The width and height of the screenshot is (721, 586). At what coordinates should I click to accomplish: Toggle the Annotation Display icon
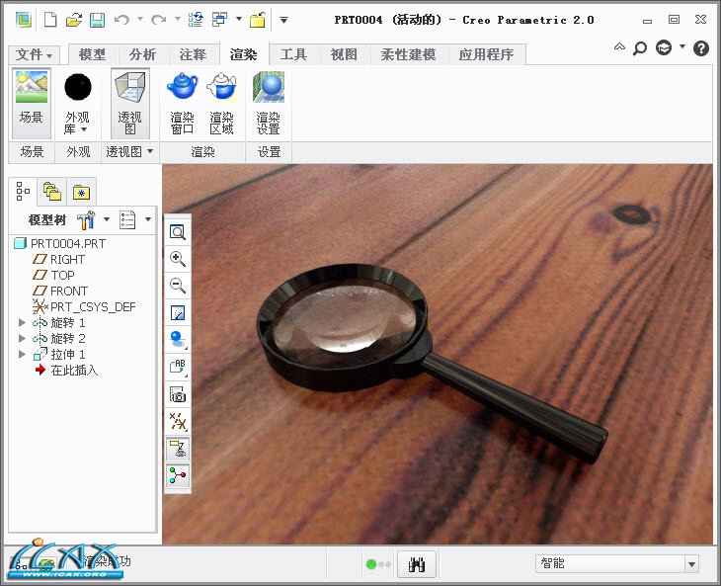point(178,449)
